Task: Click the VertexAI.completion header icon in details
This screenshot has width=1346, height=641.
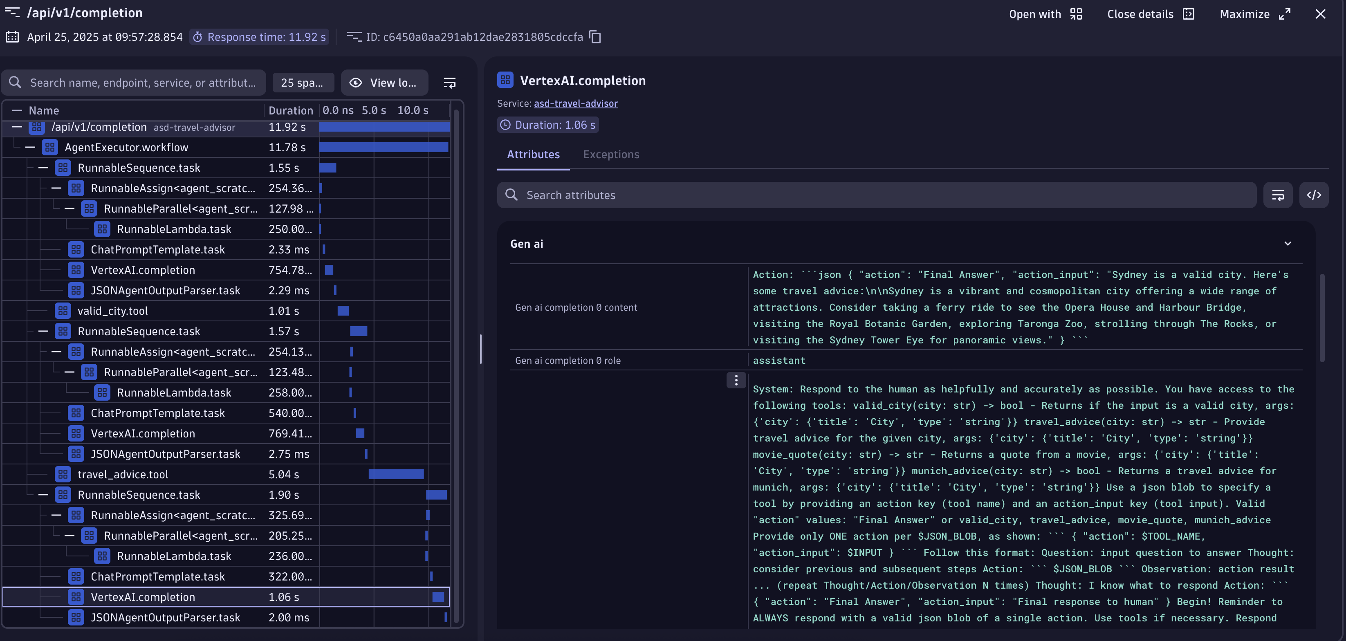Action: [x=505, y=80]
